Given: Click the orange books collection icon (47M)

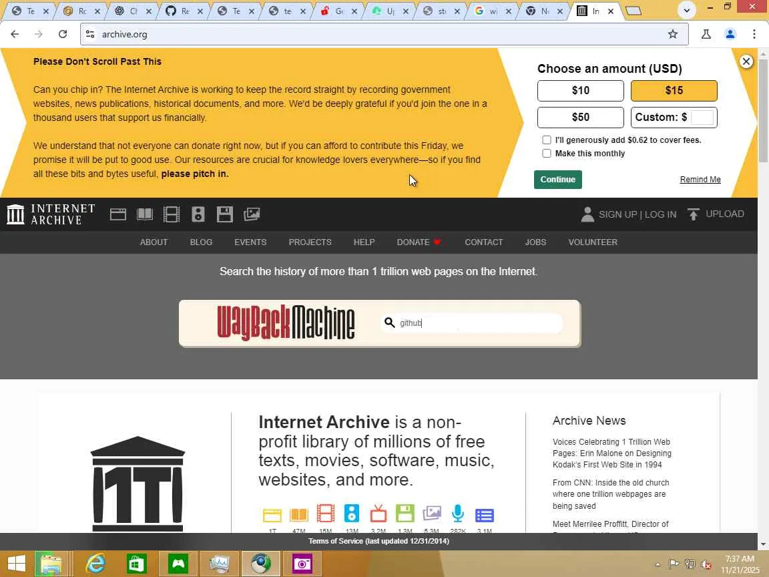Looking at the screenshot, I should [x=298, y=515].
